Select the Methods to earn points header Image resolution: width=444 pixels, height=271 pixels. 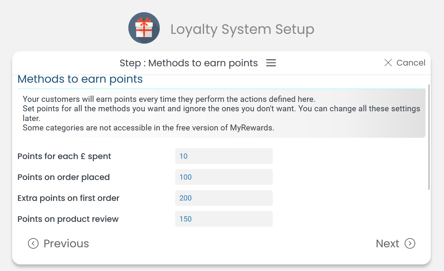coord(80,79)
